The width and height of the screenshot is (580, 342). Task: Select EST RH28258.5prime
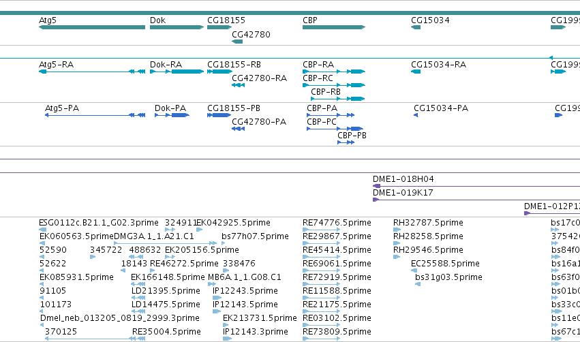pyautogui.click(x=397, y=243)
